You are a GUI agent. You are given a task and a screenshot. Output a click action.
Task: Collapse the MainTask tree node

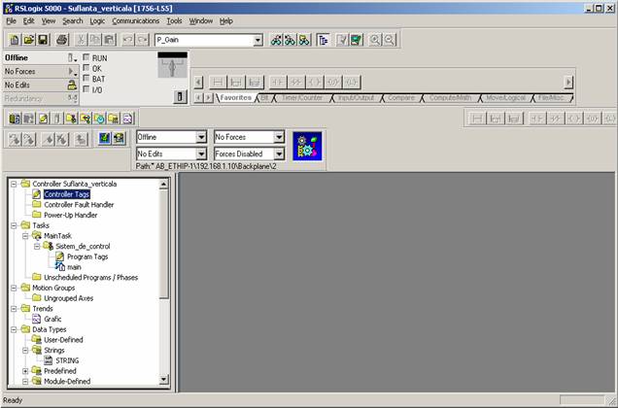coord(25,236)
